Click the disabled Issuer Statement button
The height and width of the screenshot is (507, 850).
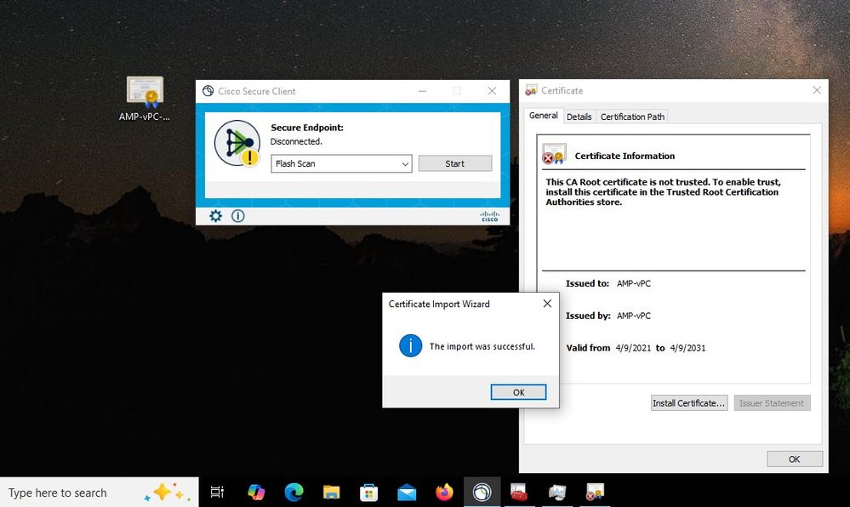coord(772,403)
